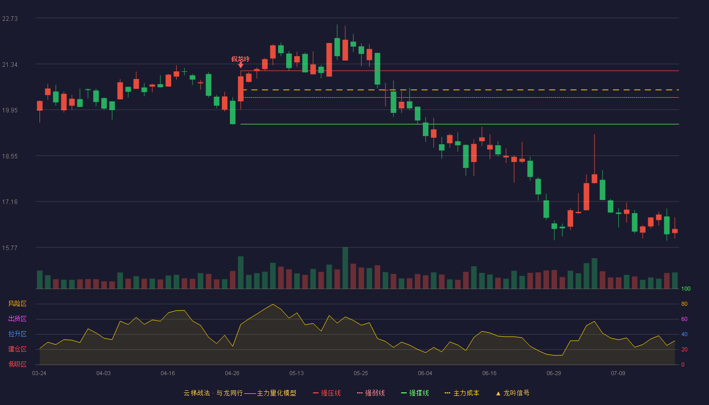
Task: Click the 拉升区 zone label
Action: (17, 334)
